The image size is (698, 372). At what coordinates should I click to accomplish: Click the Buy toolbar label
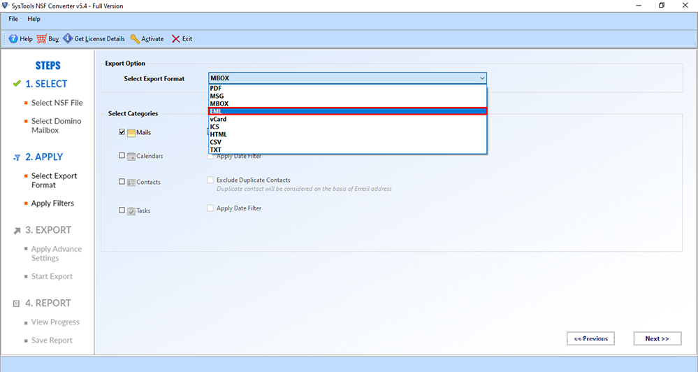coord(53,38)
